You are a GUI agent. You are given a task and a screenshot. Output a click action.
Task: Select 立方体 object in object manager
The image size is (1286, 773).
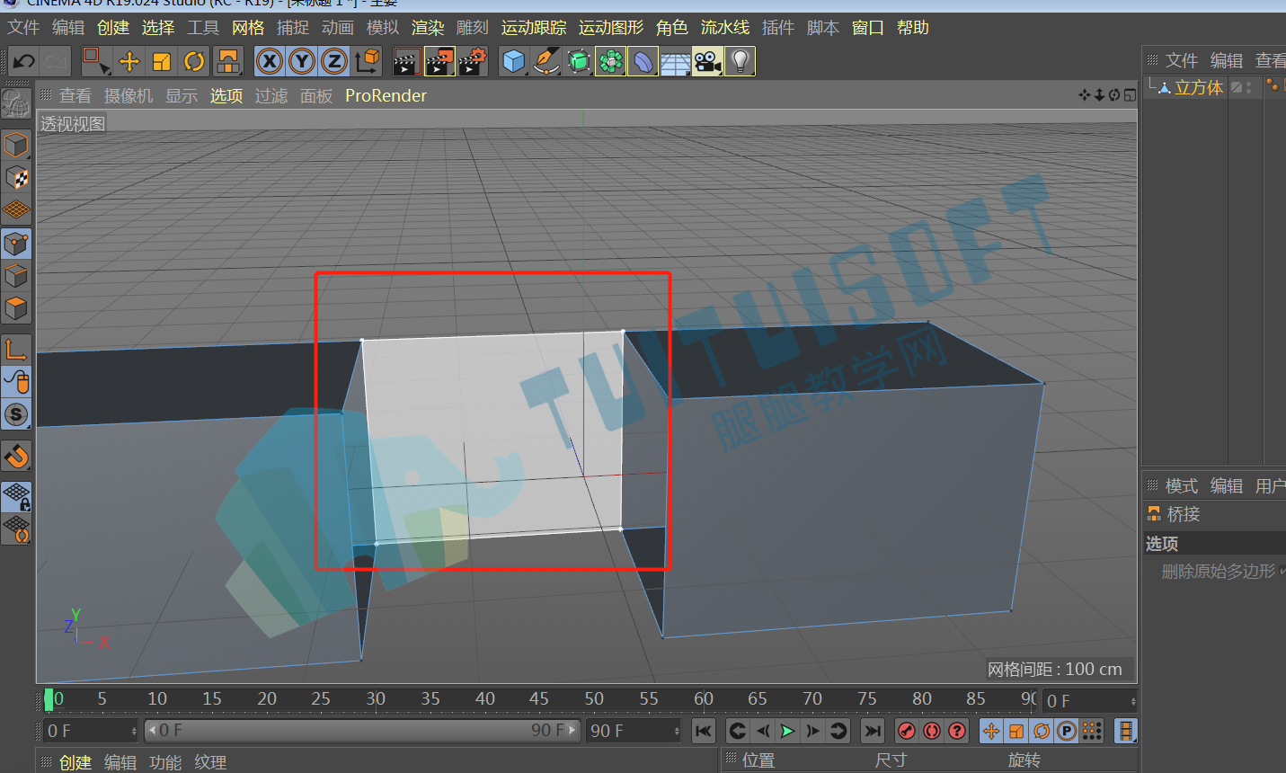1199,87
